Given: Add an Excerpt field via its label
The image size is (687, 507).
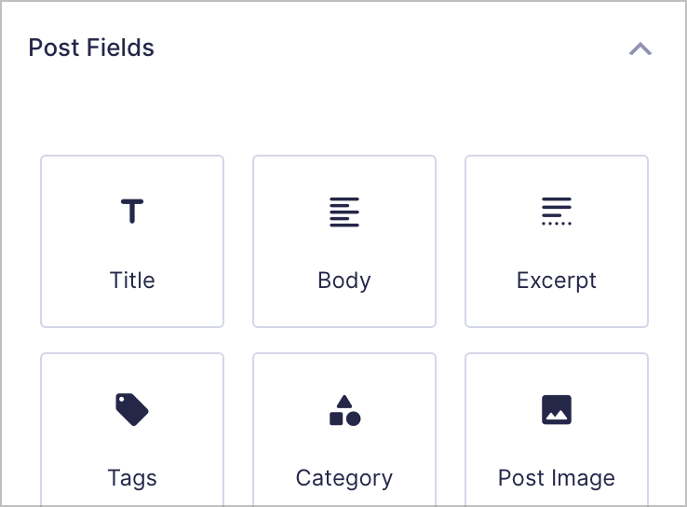Looking at the screenshot, I should click(x=557, y=281).
